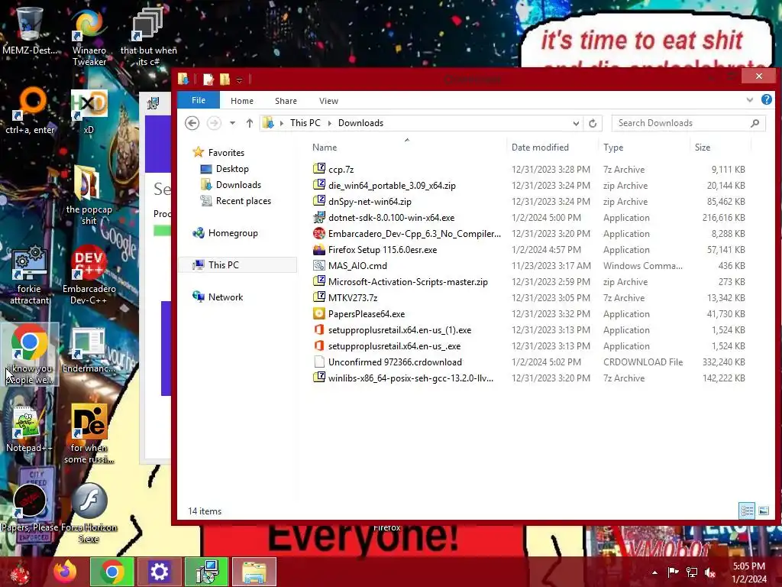The image size is (782, 587).
Task: Open Recent locations dropdown arrow
Action: pos(232,123)
